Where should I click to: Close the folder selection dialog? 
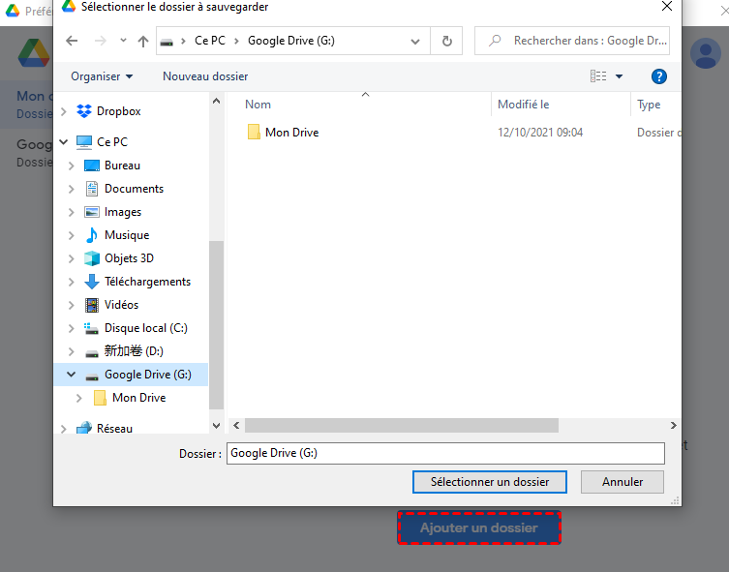[x=667, y=6]
